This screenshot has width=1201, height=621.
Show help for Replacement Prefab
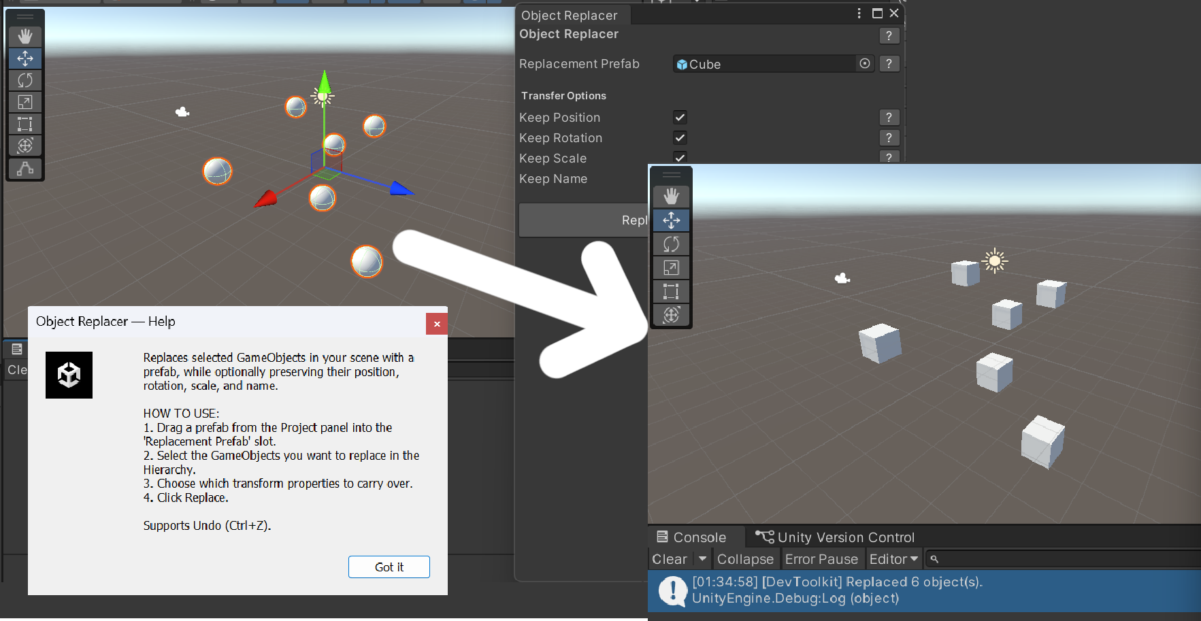pos(889,64)
